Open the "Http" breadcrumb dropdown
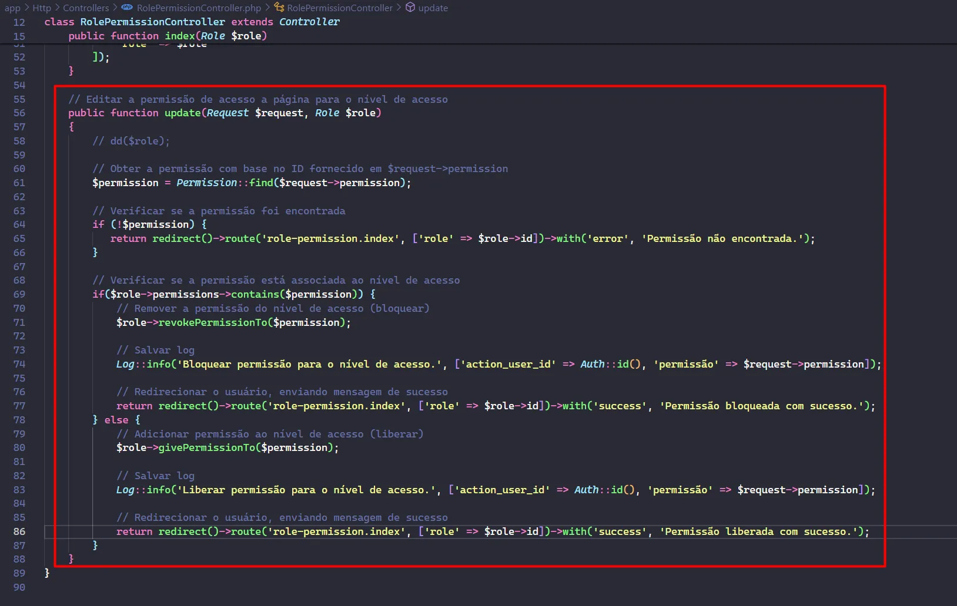The width and height of the screenshot is (957, 606). point(41,8)
